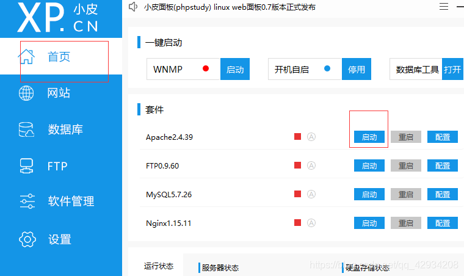Switch to the 运行状态 tab
464x276 pixels.
coord(159,266)
